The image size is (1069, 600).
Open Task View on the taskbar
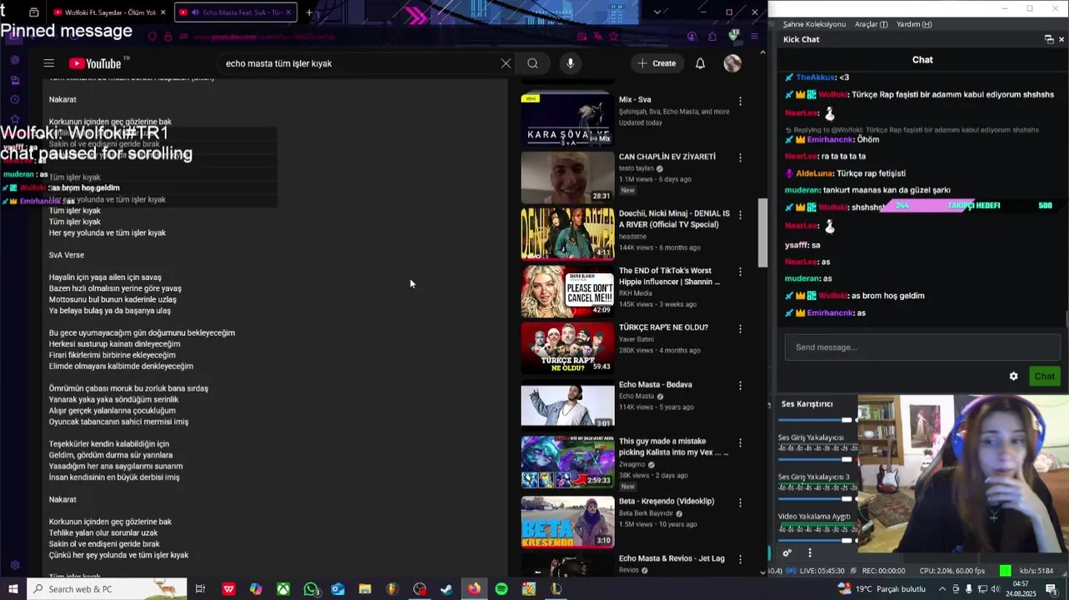200,589
